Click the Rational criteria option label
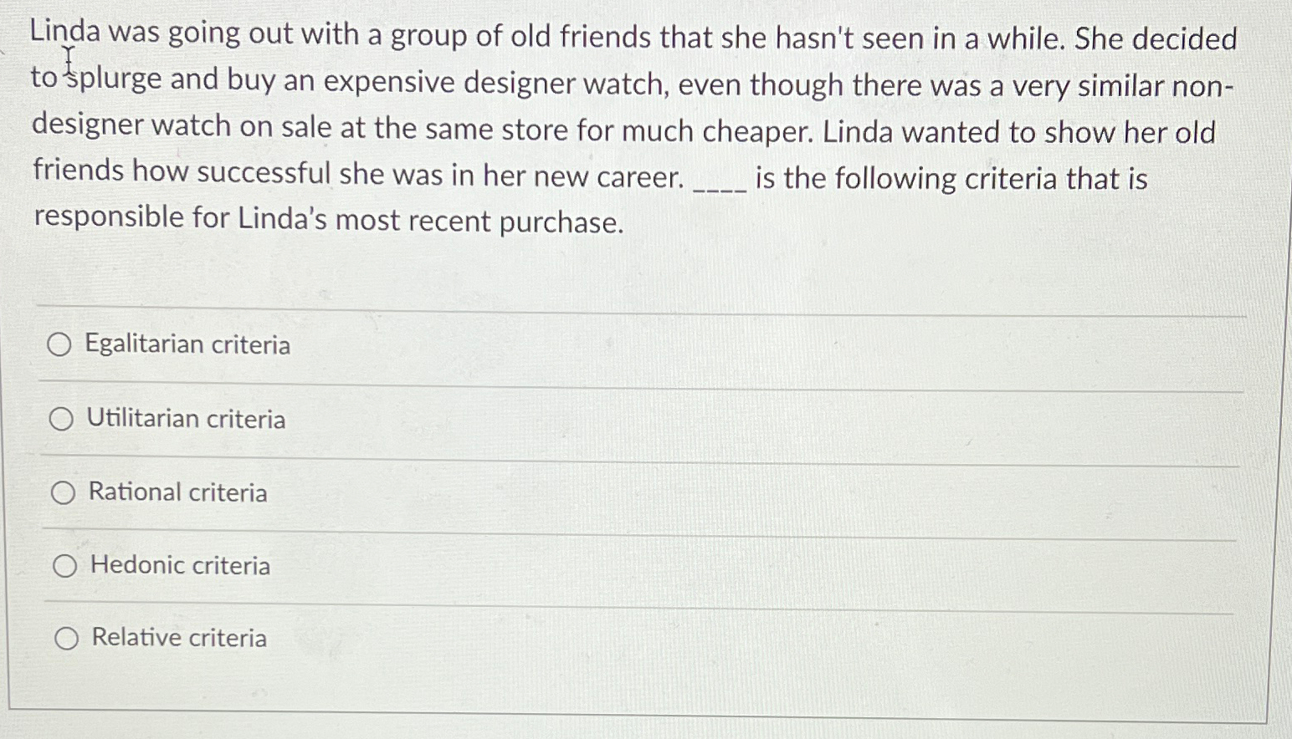The height and width of the screenshot is (739, 1292). (177, 492)
